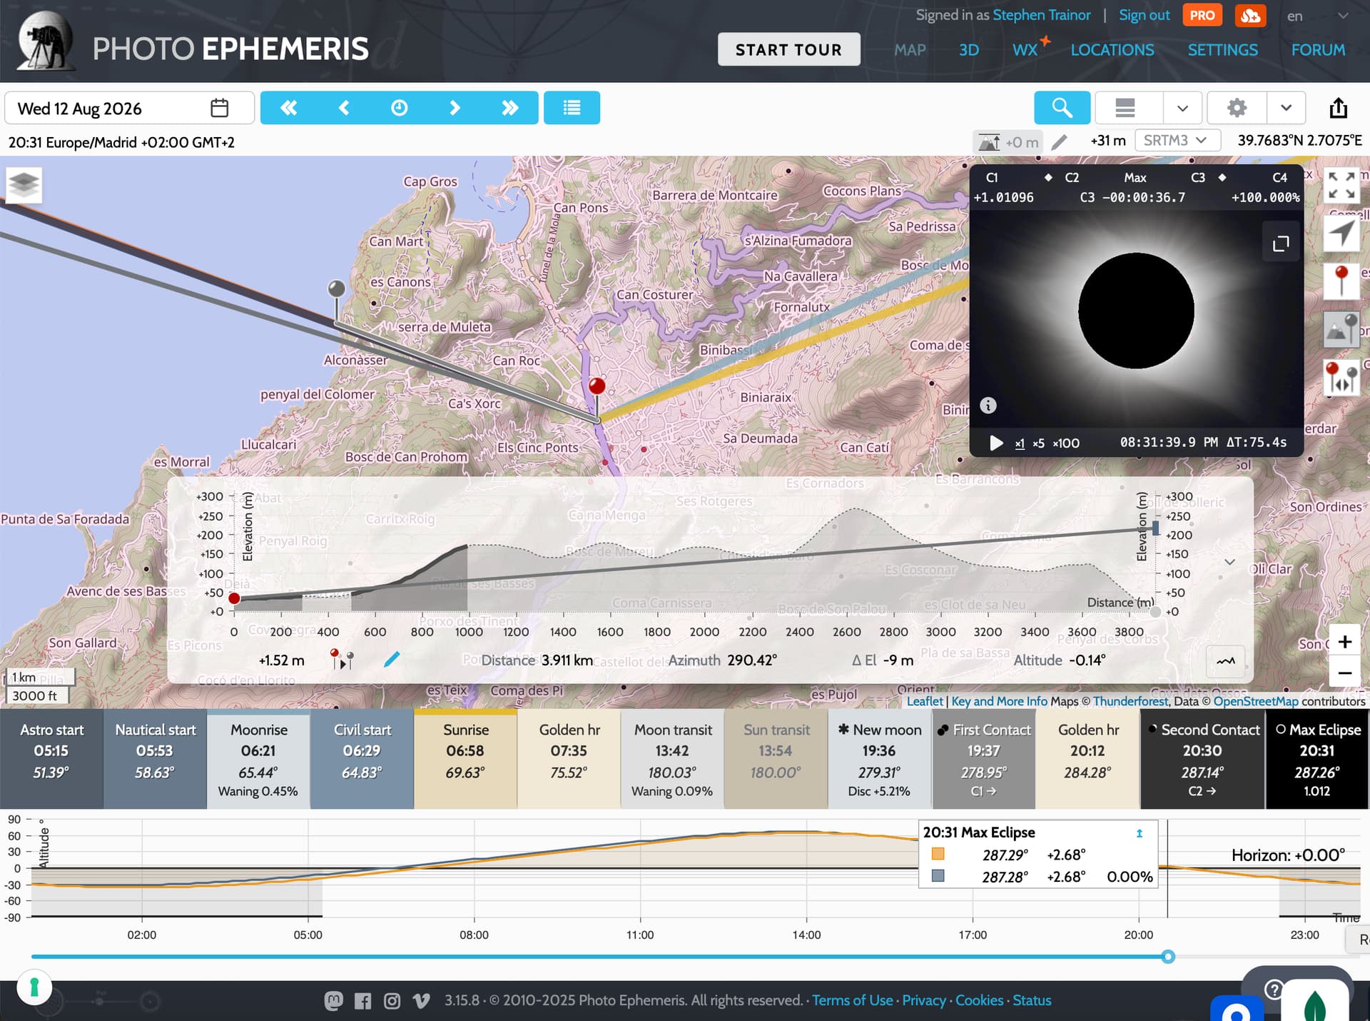This screenshot has height=1021, width=1370.
Task: Expand the dropdown next to the settings gear
Action: click(x=1286, y=108)
